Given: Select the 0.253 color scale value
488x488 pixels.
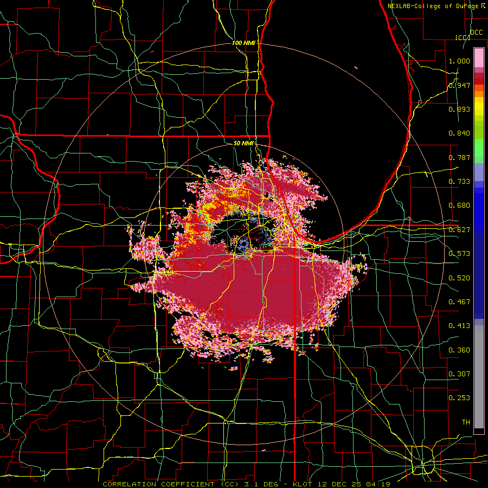Looking at the screenshot, I should (x=459, y=398).
